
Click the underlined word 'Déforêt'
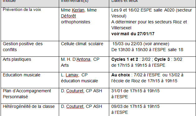tap(68, 16)
